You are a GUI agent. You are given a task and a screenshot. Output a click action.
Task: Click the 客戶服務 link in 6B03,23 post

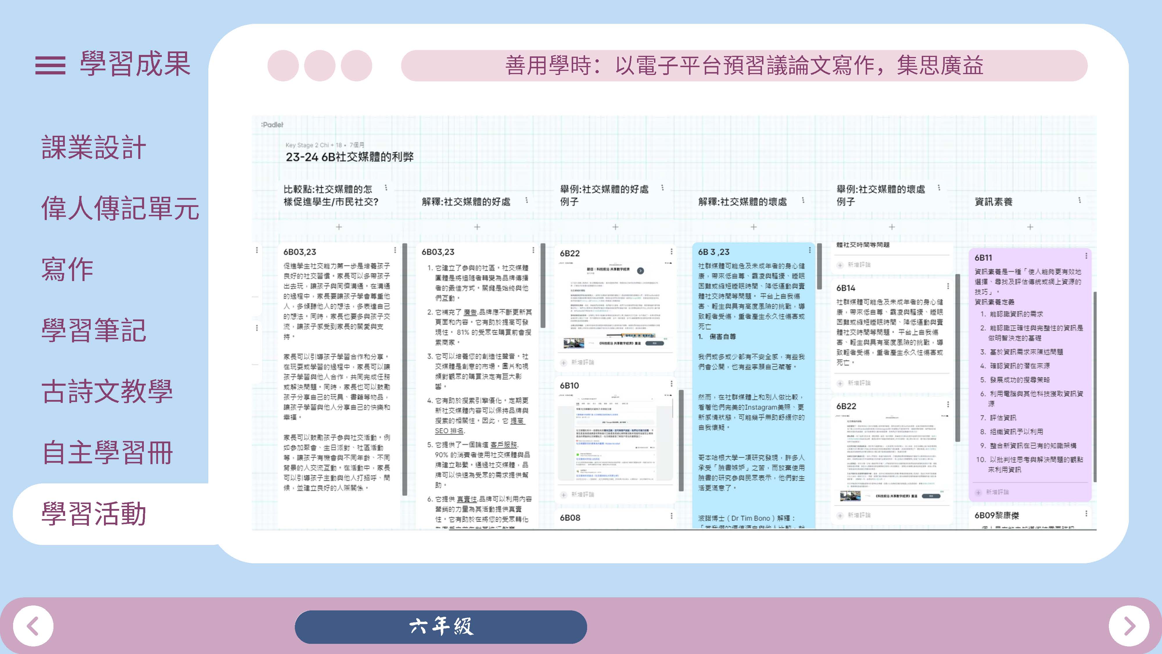tap(504, 445)
